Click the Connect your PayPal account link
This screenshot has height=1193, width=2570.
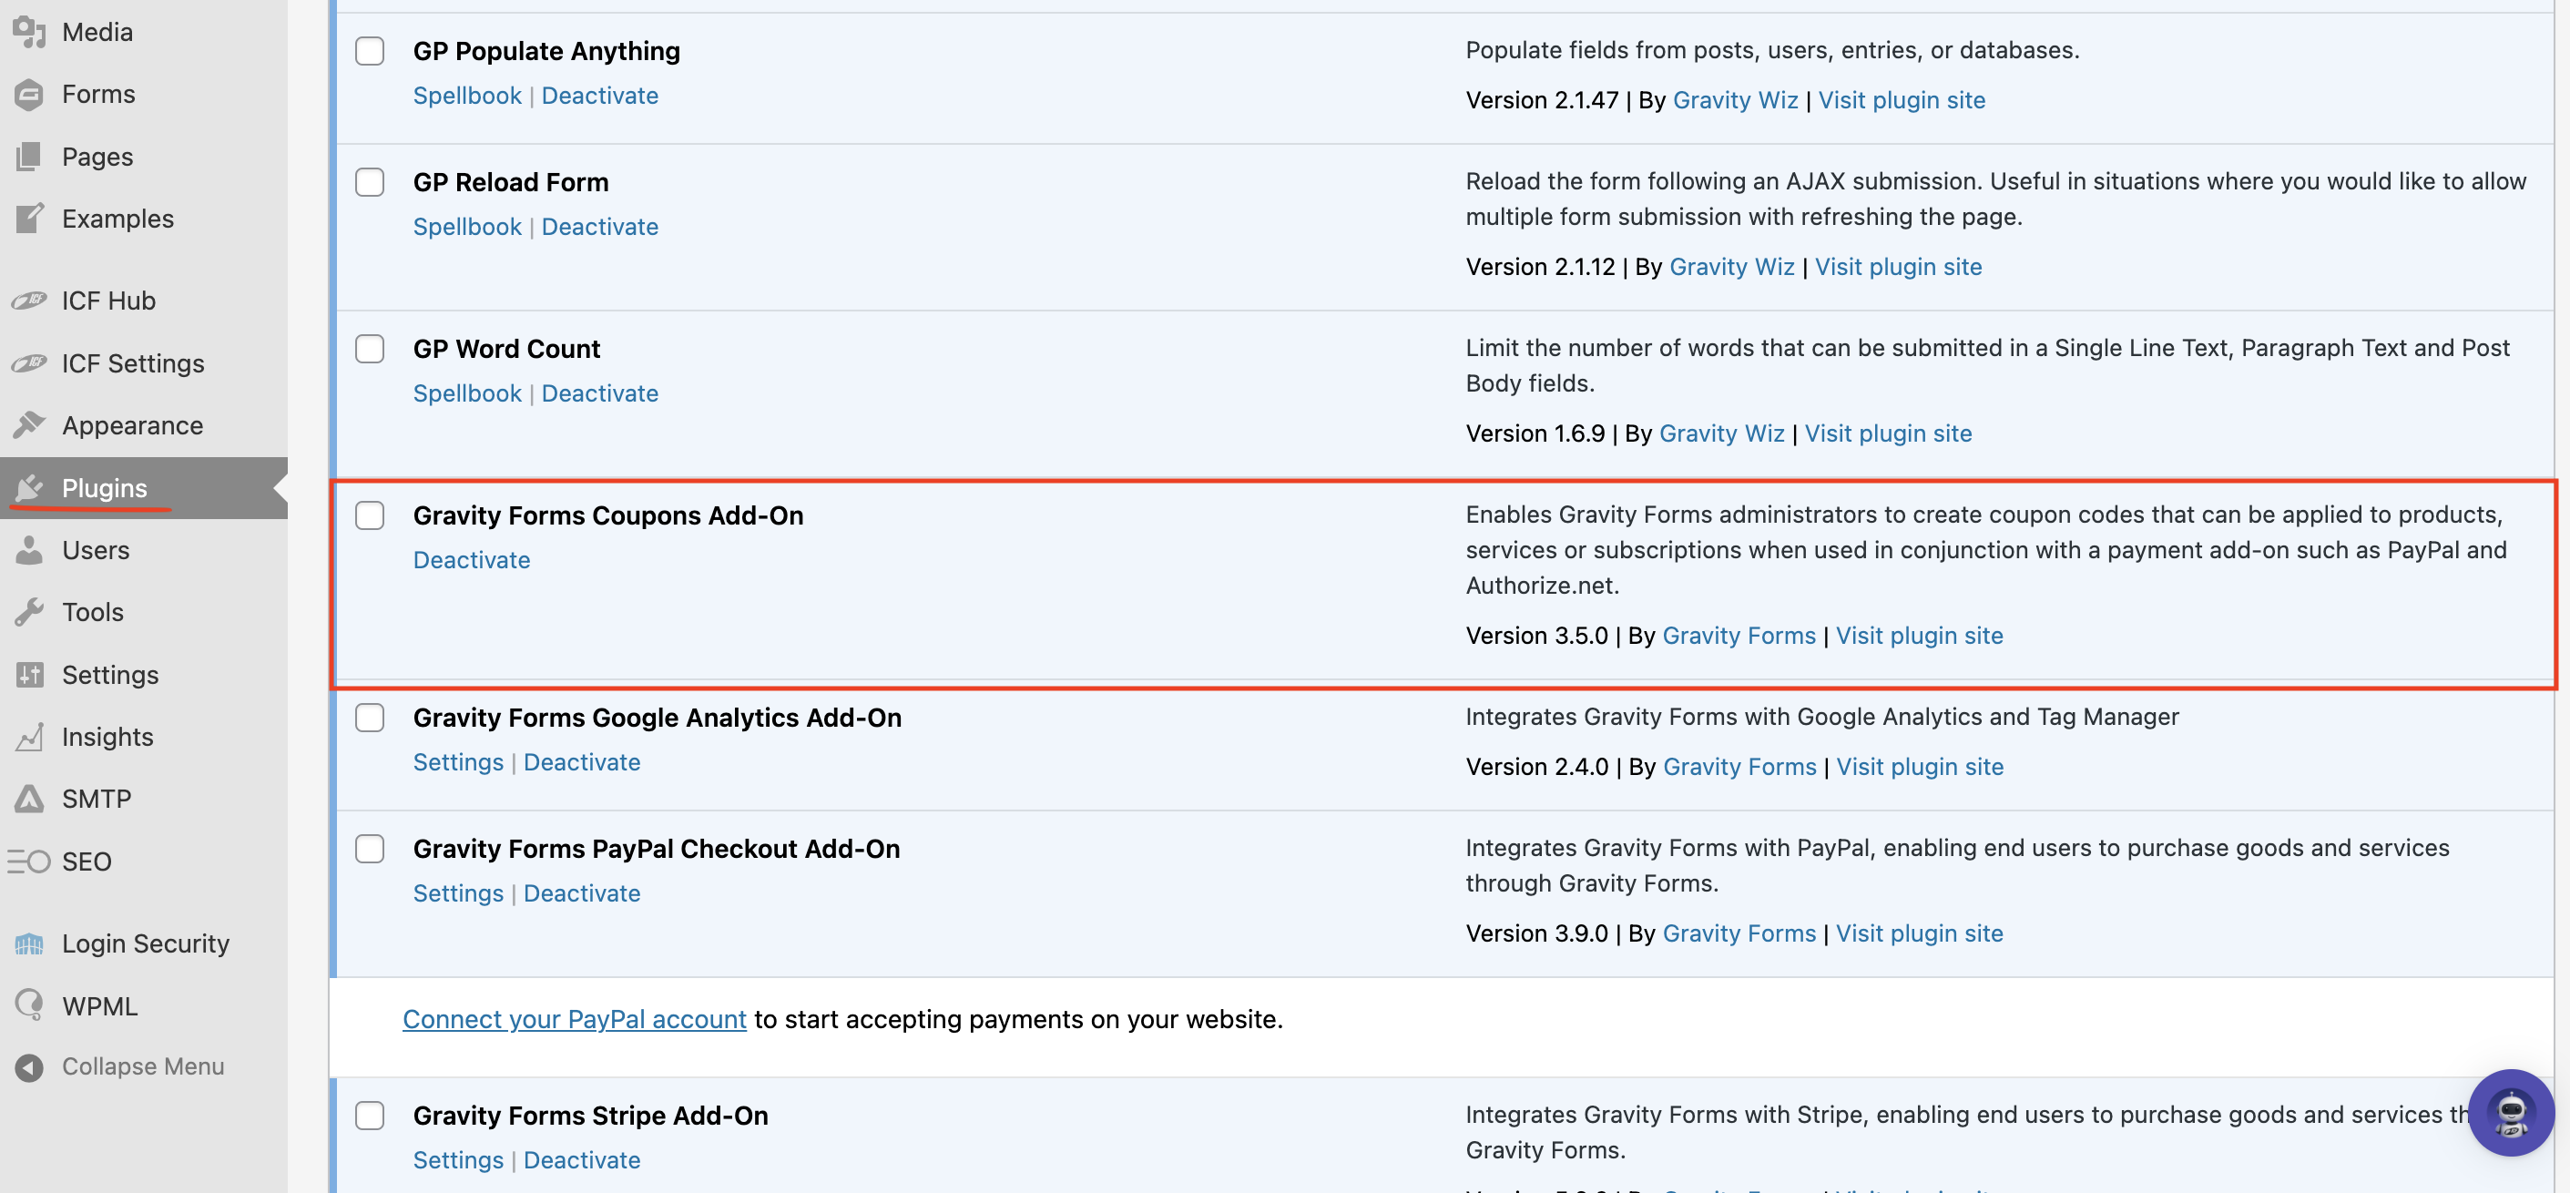574,1019
